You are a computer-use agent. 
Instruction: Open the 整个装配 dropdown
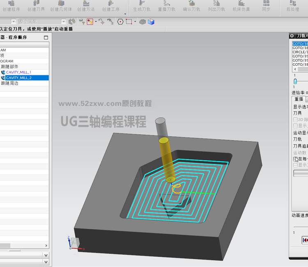(63, 21)
